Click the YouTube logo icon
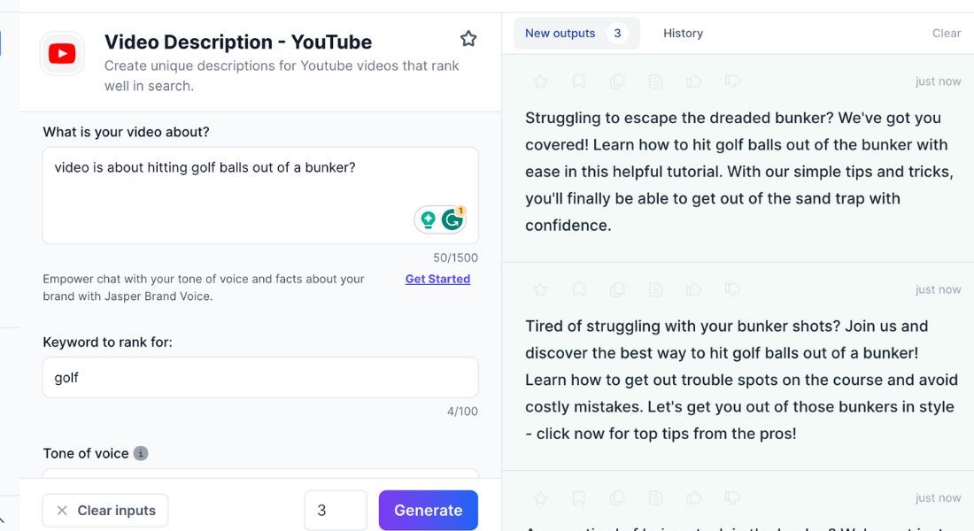This screenshot has height=531, width=974. [x=62, y=54]
